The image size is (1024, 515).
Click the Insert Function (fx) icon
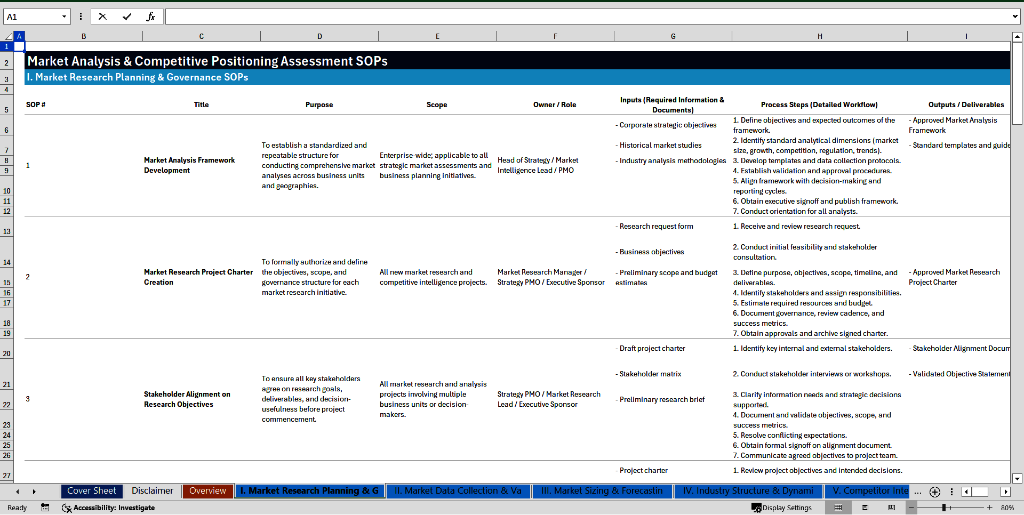[151, 17]
